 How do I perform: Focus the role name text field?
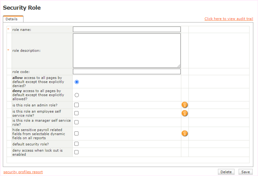point(126,29)
